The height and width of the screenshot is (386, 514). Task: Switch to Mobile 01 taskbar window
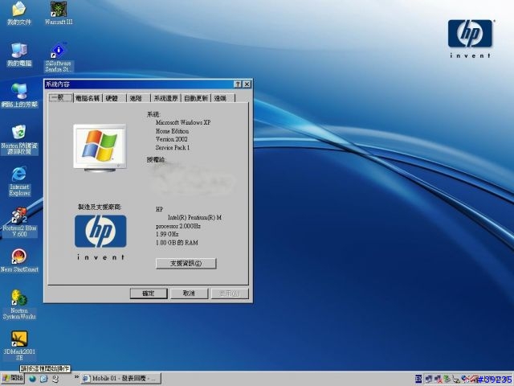[121, 379]
